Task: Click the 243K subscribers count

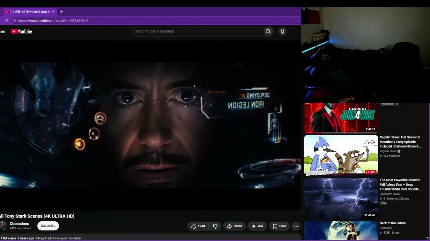Action: tap(20, 229)
